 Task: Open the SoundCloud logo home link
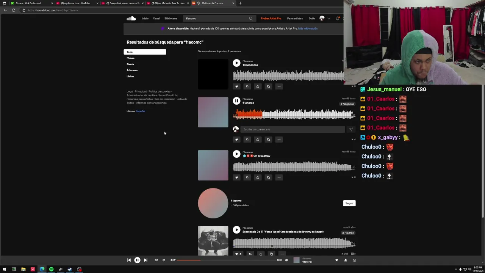(x=131, y=18)
